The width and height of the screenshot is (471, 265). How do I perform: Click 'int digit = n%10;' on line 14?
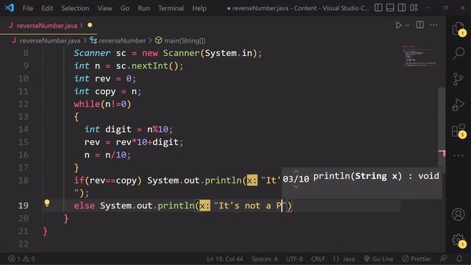pyautogui.click(x=129, y=130)
